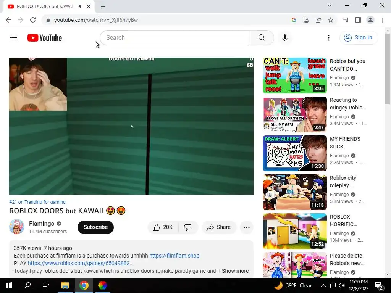Click the browser address bar URL
Image resolution: width=391 pixels, height=293 pixels.
(96, 20)
